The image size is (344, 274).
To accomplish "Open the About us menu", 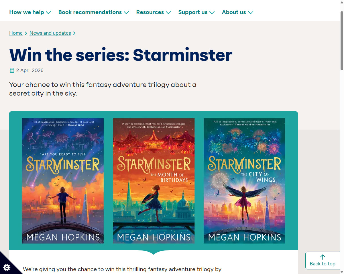I will [237, 12].
